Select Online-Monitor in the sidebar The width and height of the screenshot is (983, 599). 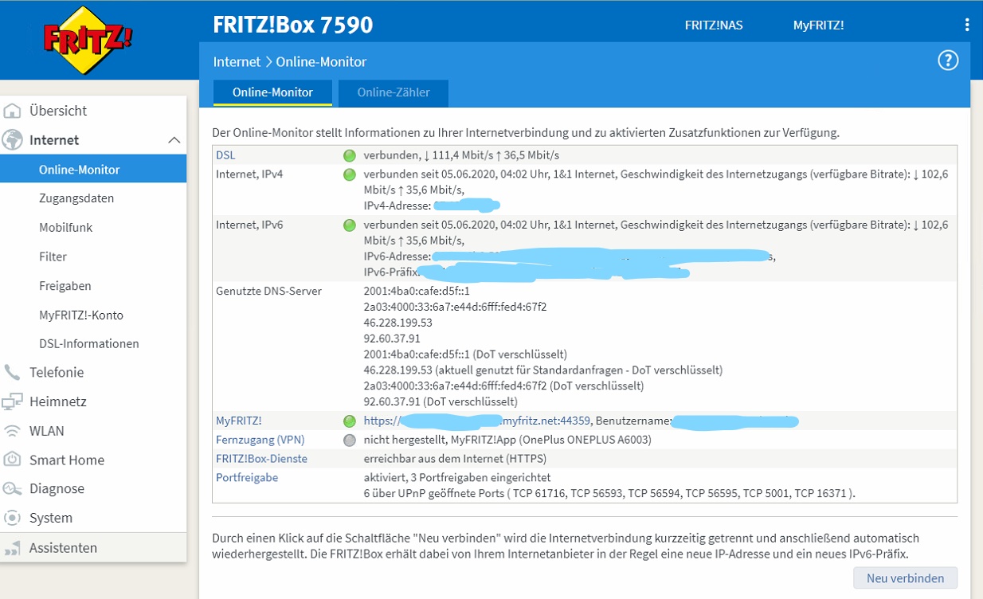(x=93, y=169)
